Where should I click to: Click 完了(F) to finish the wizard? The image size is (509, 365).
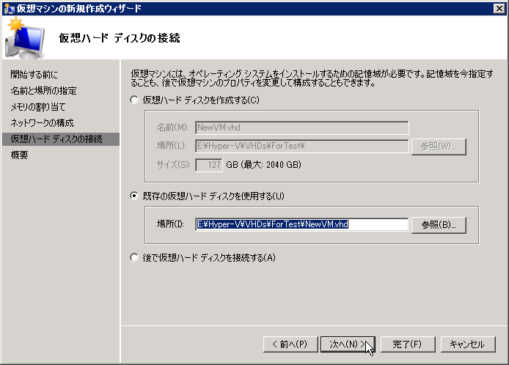406,344
